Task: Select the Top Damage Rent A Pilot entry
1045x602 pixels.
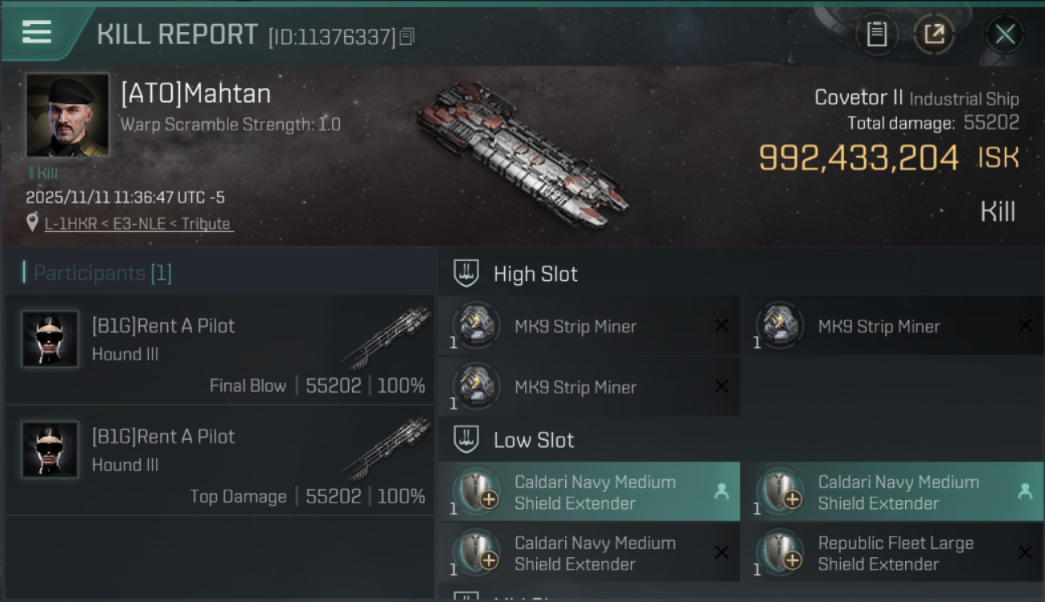Action: pyautogui.click(x=219, y=461)
